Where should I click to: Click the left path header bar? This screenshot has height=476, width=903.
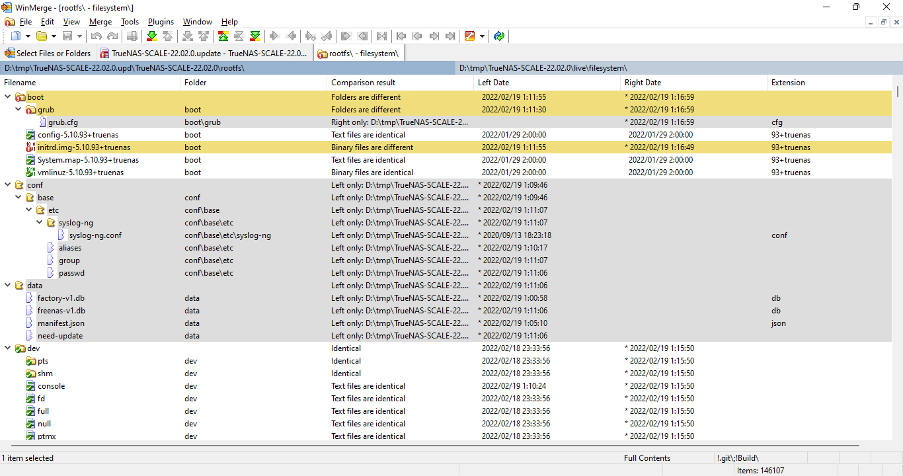pos(227,68)
